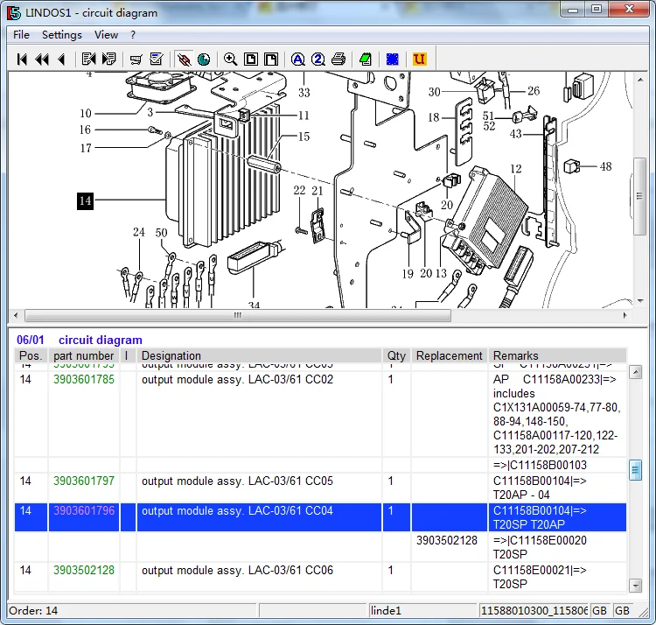
Task: Click callout number 12 in diagram
Action: point(516,169)
